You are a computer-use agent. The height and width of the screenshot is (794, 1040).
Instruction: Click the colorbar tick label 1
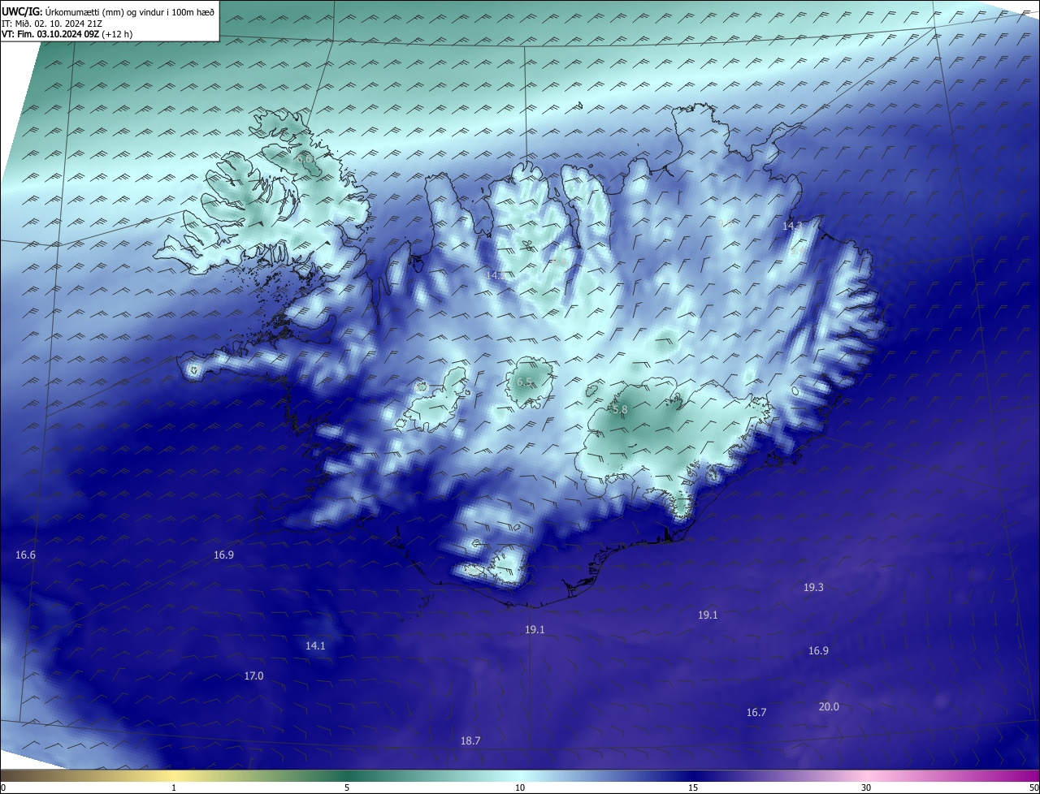pos(174,788)
